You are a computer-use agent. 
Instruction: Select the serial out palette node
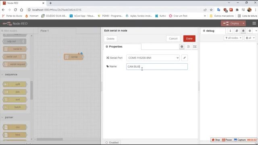[x=15, y=56]
